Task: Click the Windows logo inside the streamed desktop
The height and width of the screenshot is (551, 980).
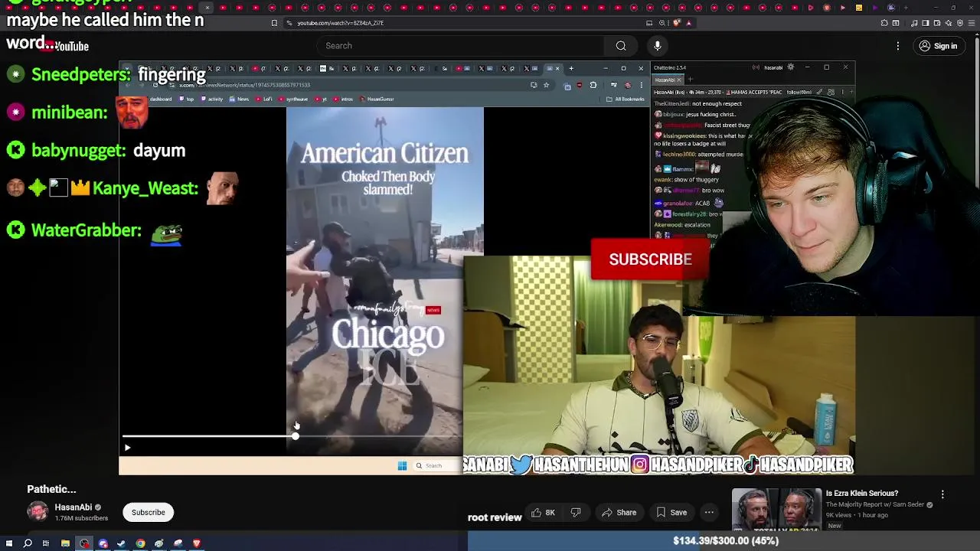Action: [x=402, y=465]
